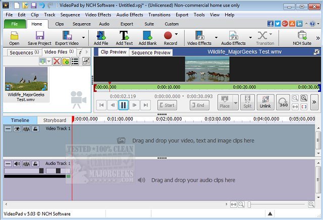Image resolution: width=323 pixels, height=220 pixels.
Task: Select the Wildlife_MajorGeeks Test.wmv thumbnail
Action: coord(26,79)
